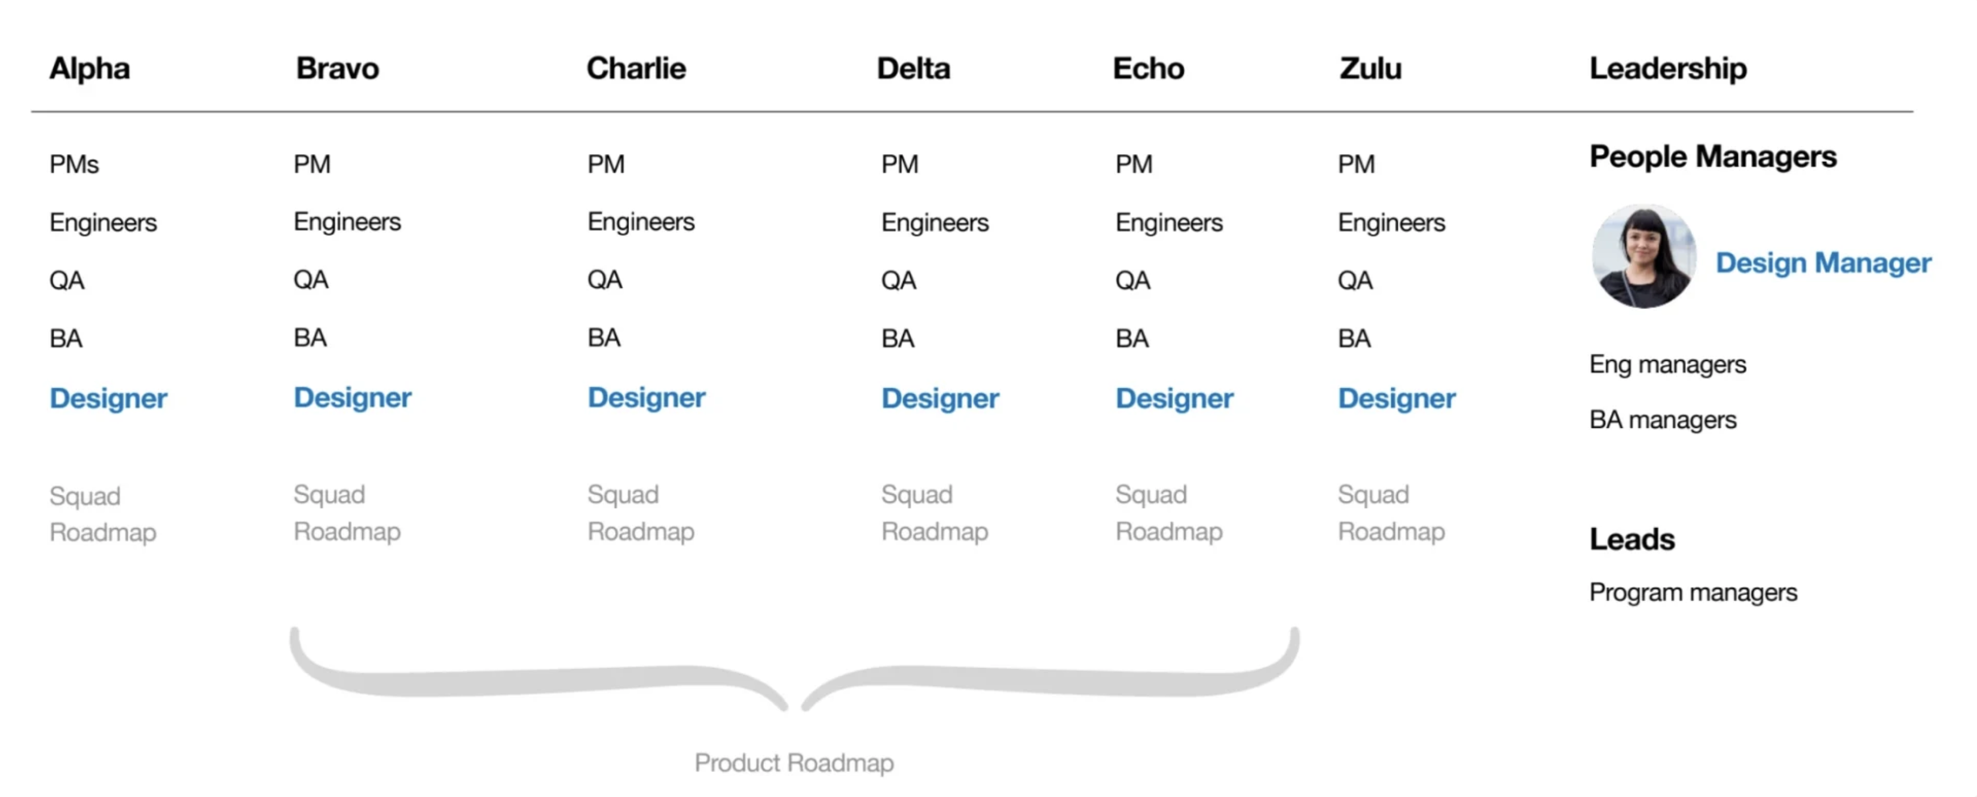This screenshot has height=797, width=1977.
Task: Select the Charlie column heading
Action: 636,68
